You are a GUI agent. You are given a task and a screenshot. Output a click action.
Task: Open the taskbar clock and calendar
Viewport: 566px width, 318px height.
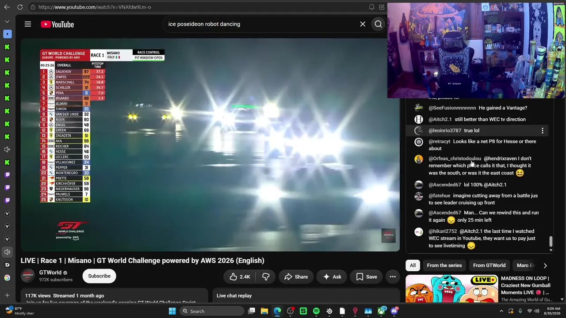tap(553, 311)
